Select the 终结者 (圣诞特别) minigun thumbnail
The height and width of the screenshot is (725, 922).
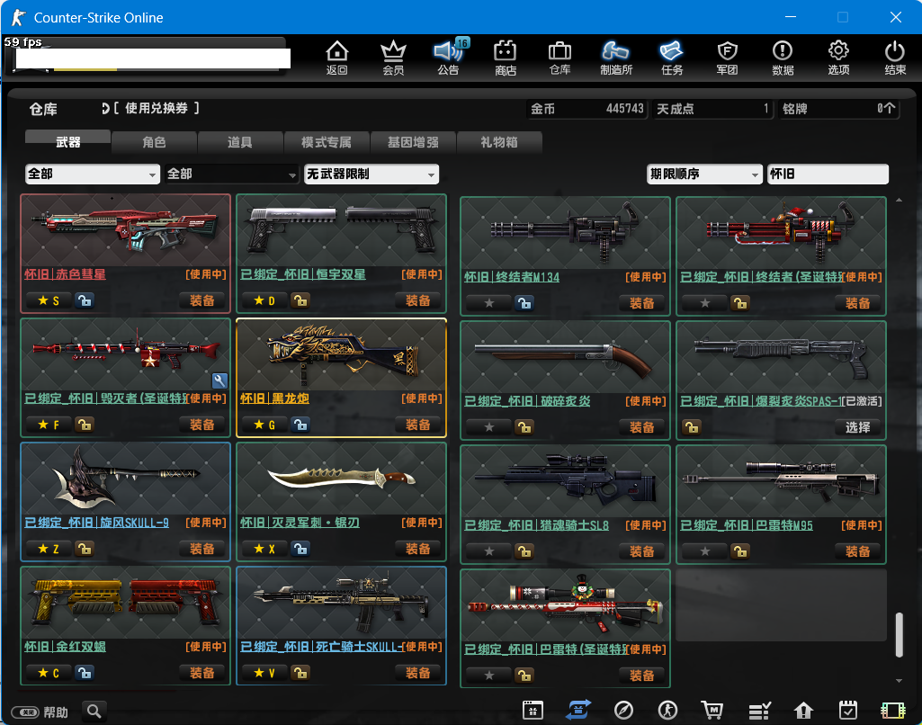pos(781,234)
